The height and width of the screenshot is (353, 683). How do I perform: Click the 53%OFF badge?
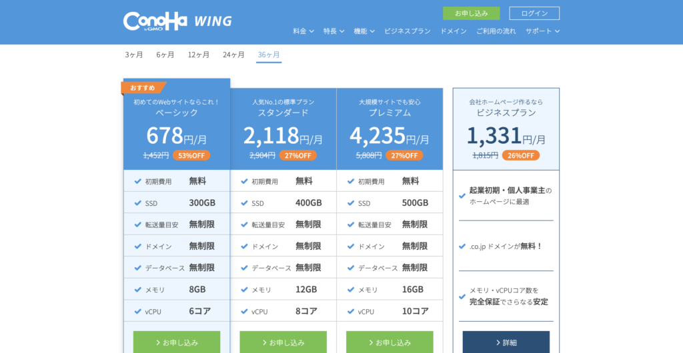[191, 156]
